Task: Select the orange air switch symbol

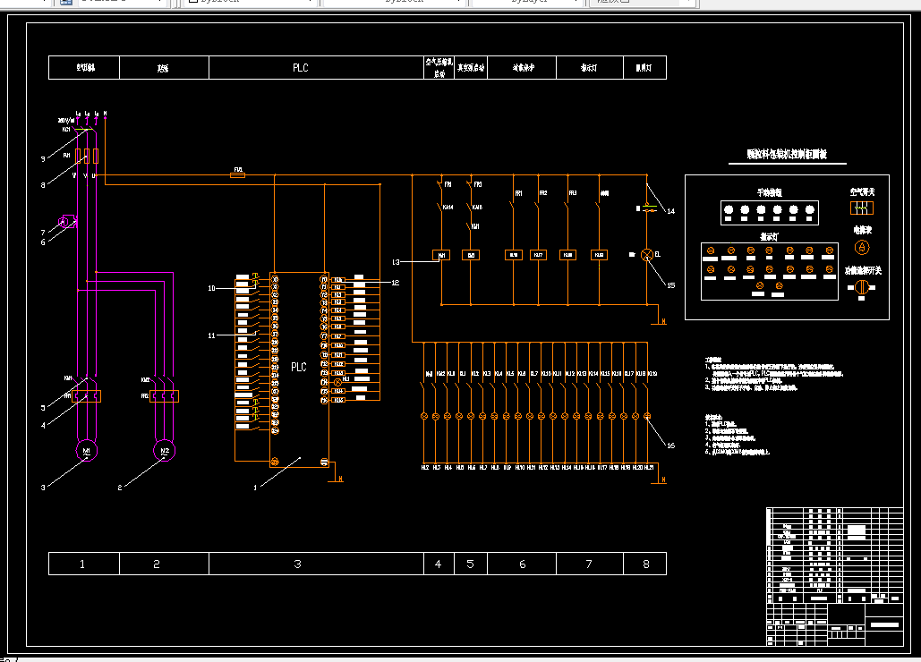Action: click(x=862, y=208)
